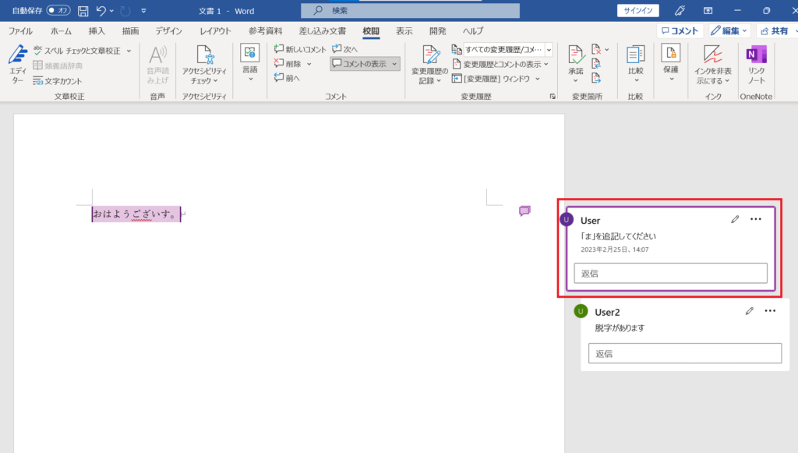Click the Read Aloud (音声読み上げ) icon
Screen dimensions: 798x453
(x=157, y=64)
